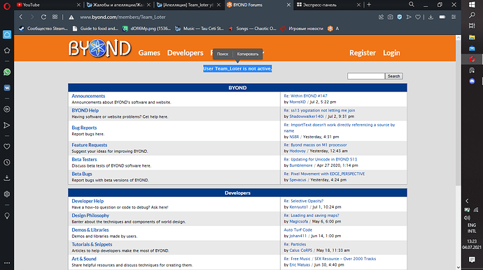Open the Re: Within BYOND #147 post
This screenshot has height=270, width=483.
tap(306, 96)
